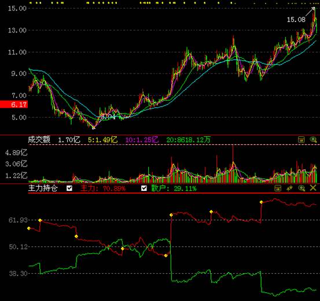Click the first yellow diamond on 主力 line

(x=29, y=228)
